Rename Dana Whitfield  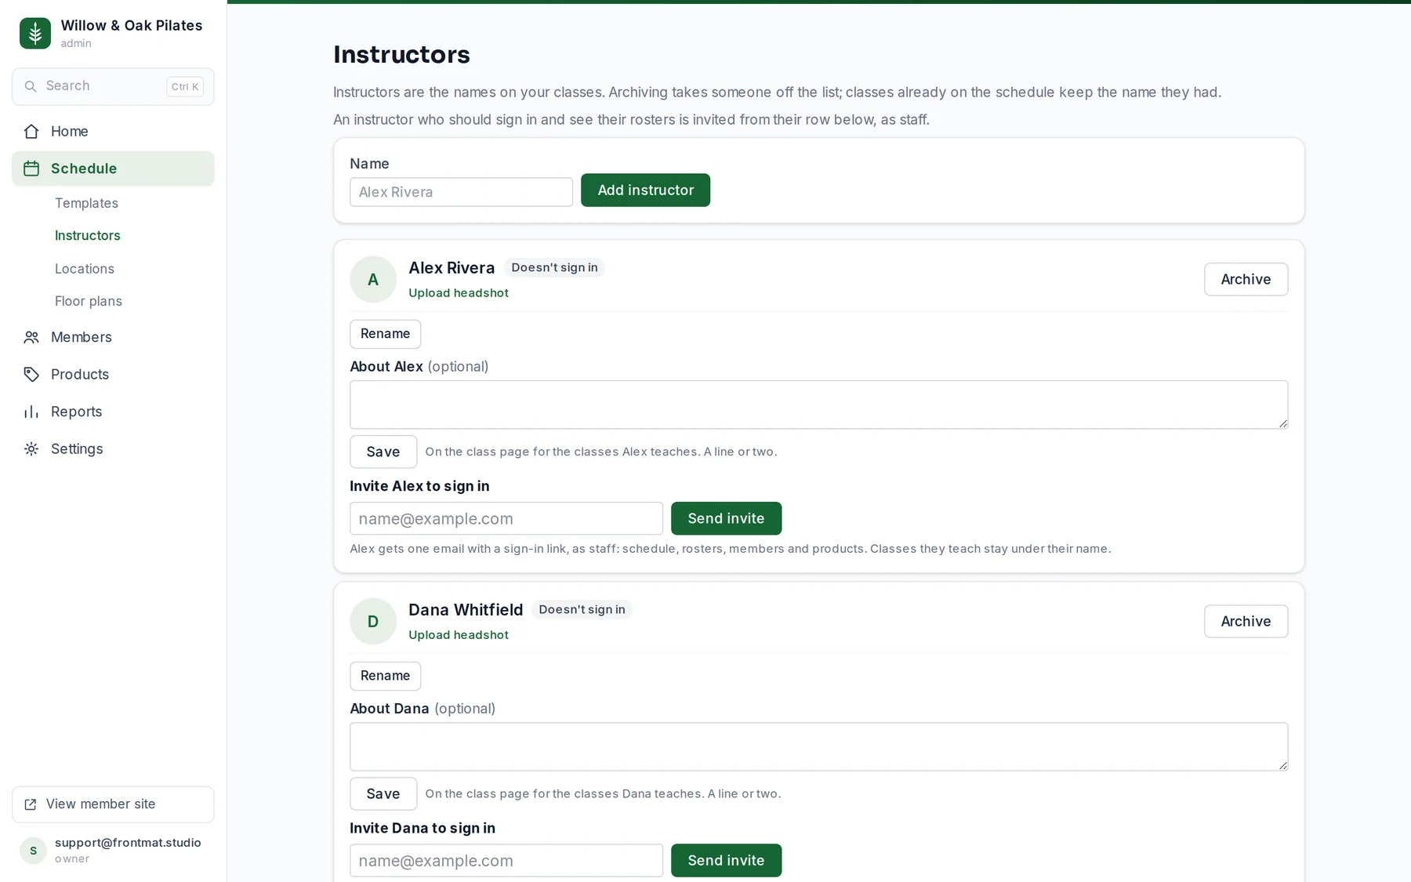[385, 676]
